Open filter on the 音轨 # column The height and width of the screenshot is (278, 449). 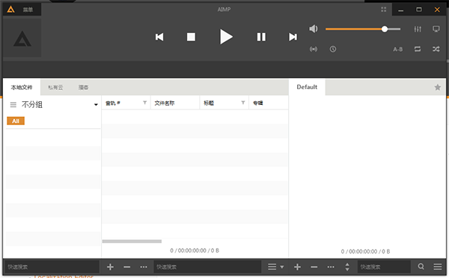pos(145,103)
